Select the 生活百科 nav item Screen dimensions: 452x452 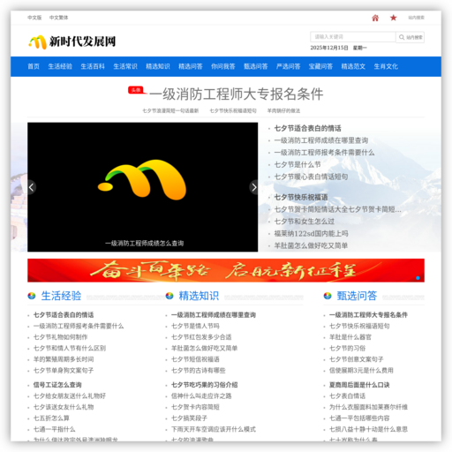coord(93,66)
